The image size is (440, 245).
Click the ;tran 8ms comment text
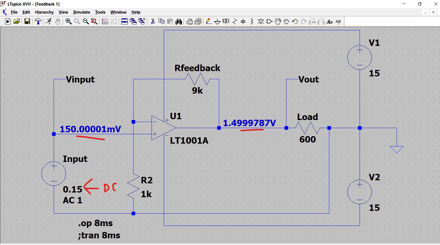tap(99, 235)
